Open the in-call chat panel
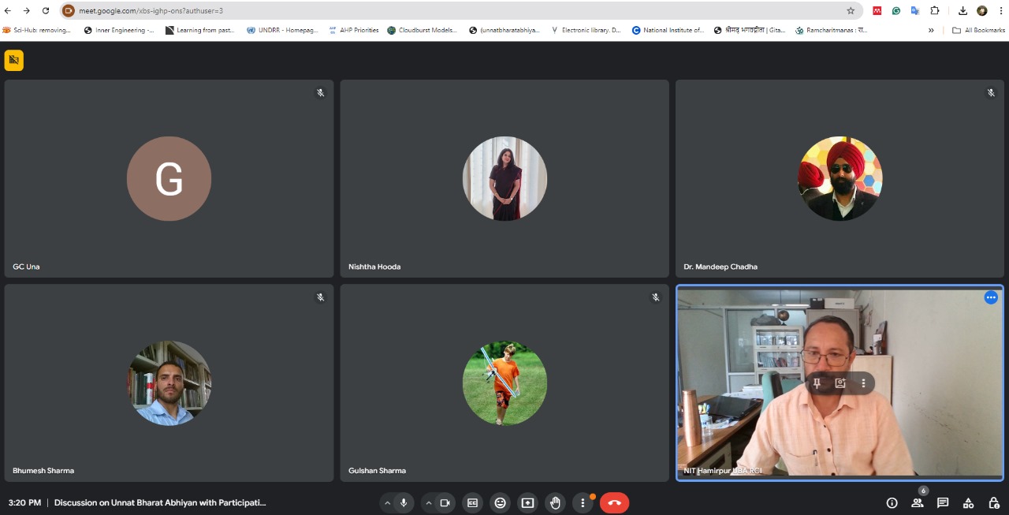Screen dimensions: 1009x515 pyautogui.click(x=943, y=503)
